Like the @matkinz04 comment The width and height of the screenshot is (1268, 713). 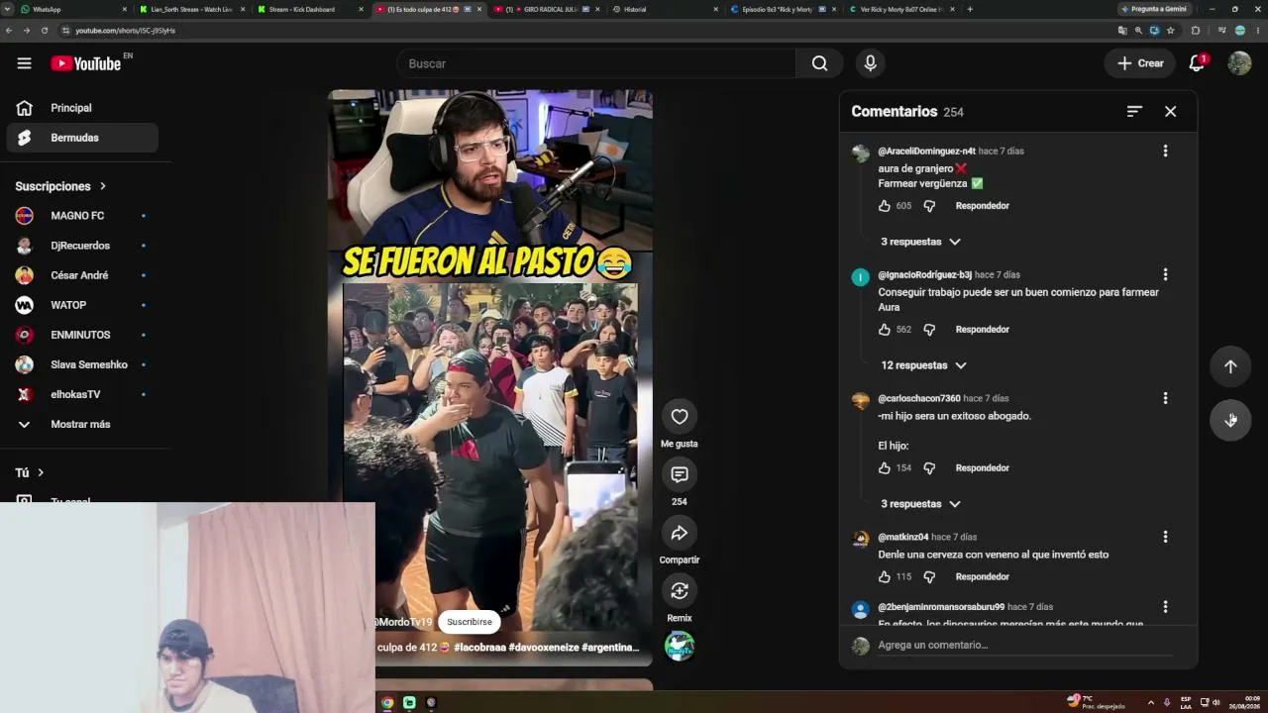pyautogui.click(x=885, y=577)
